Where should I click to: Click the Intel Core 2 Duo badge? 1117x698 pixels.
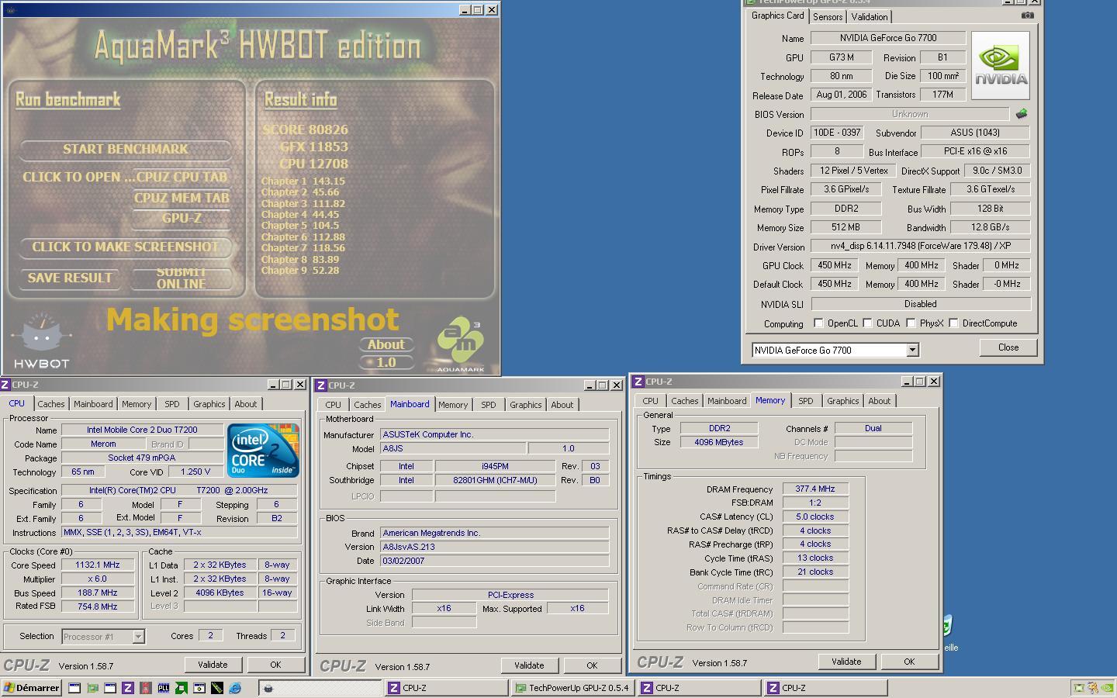coord(263,450)
